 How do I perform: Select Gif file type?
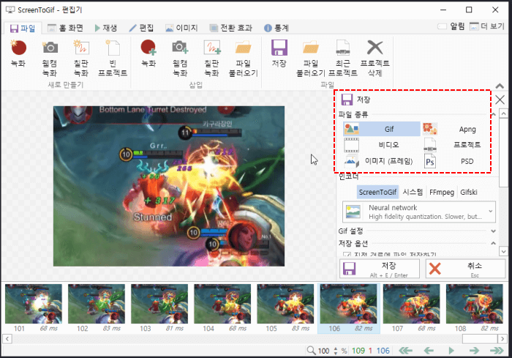pyautogui.click(x=381, y=129)
